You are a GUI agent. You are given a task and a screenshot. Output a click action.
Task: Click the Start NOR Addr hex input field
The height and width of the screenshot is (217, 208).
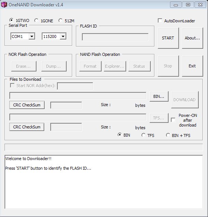tap(75, 86)
